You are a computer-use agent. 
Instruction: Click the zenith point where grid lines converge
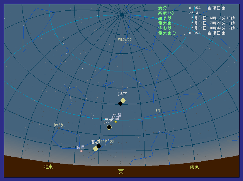(x=121, y=15)
